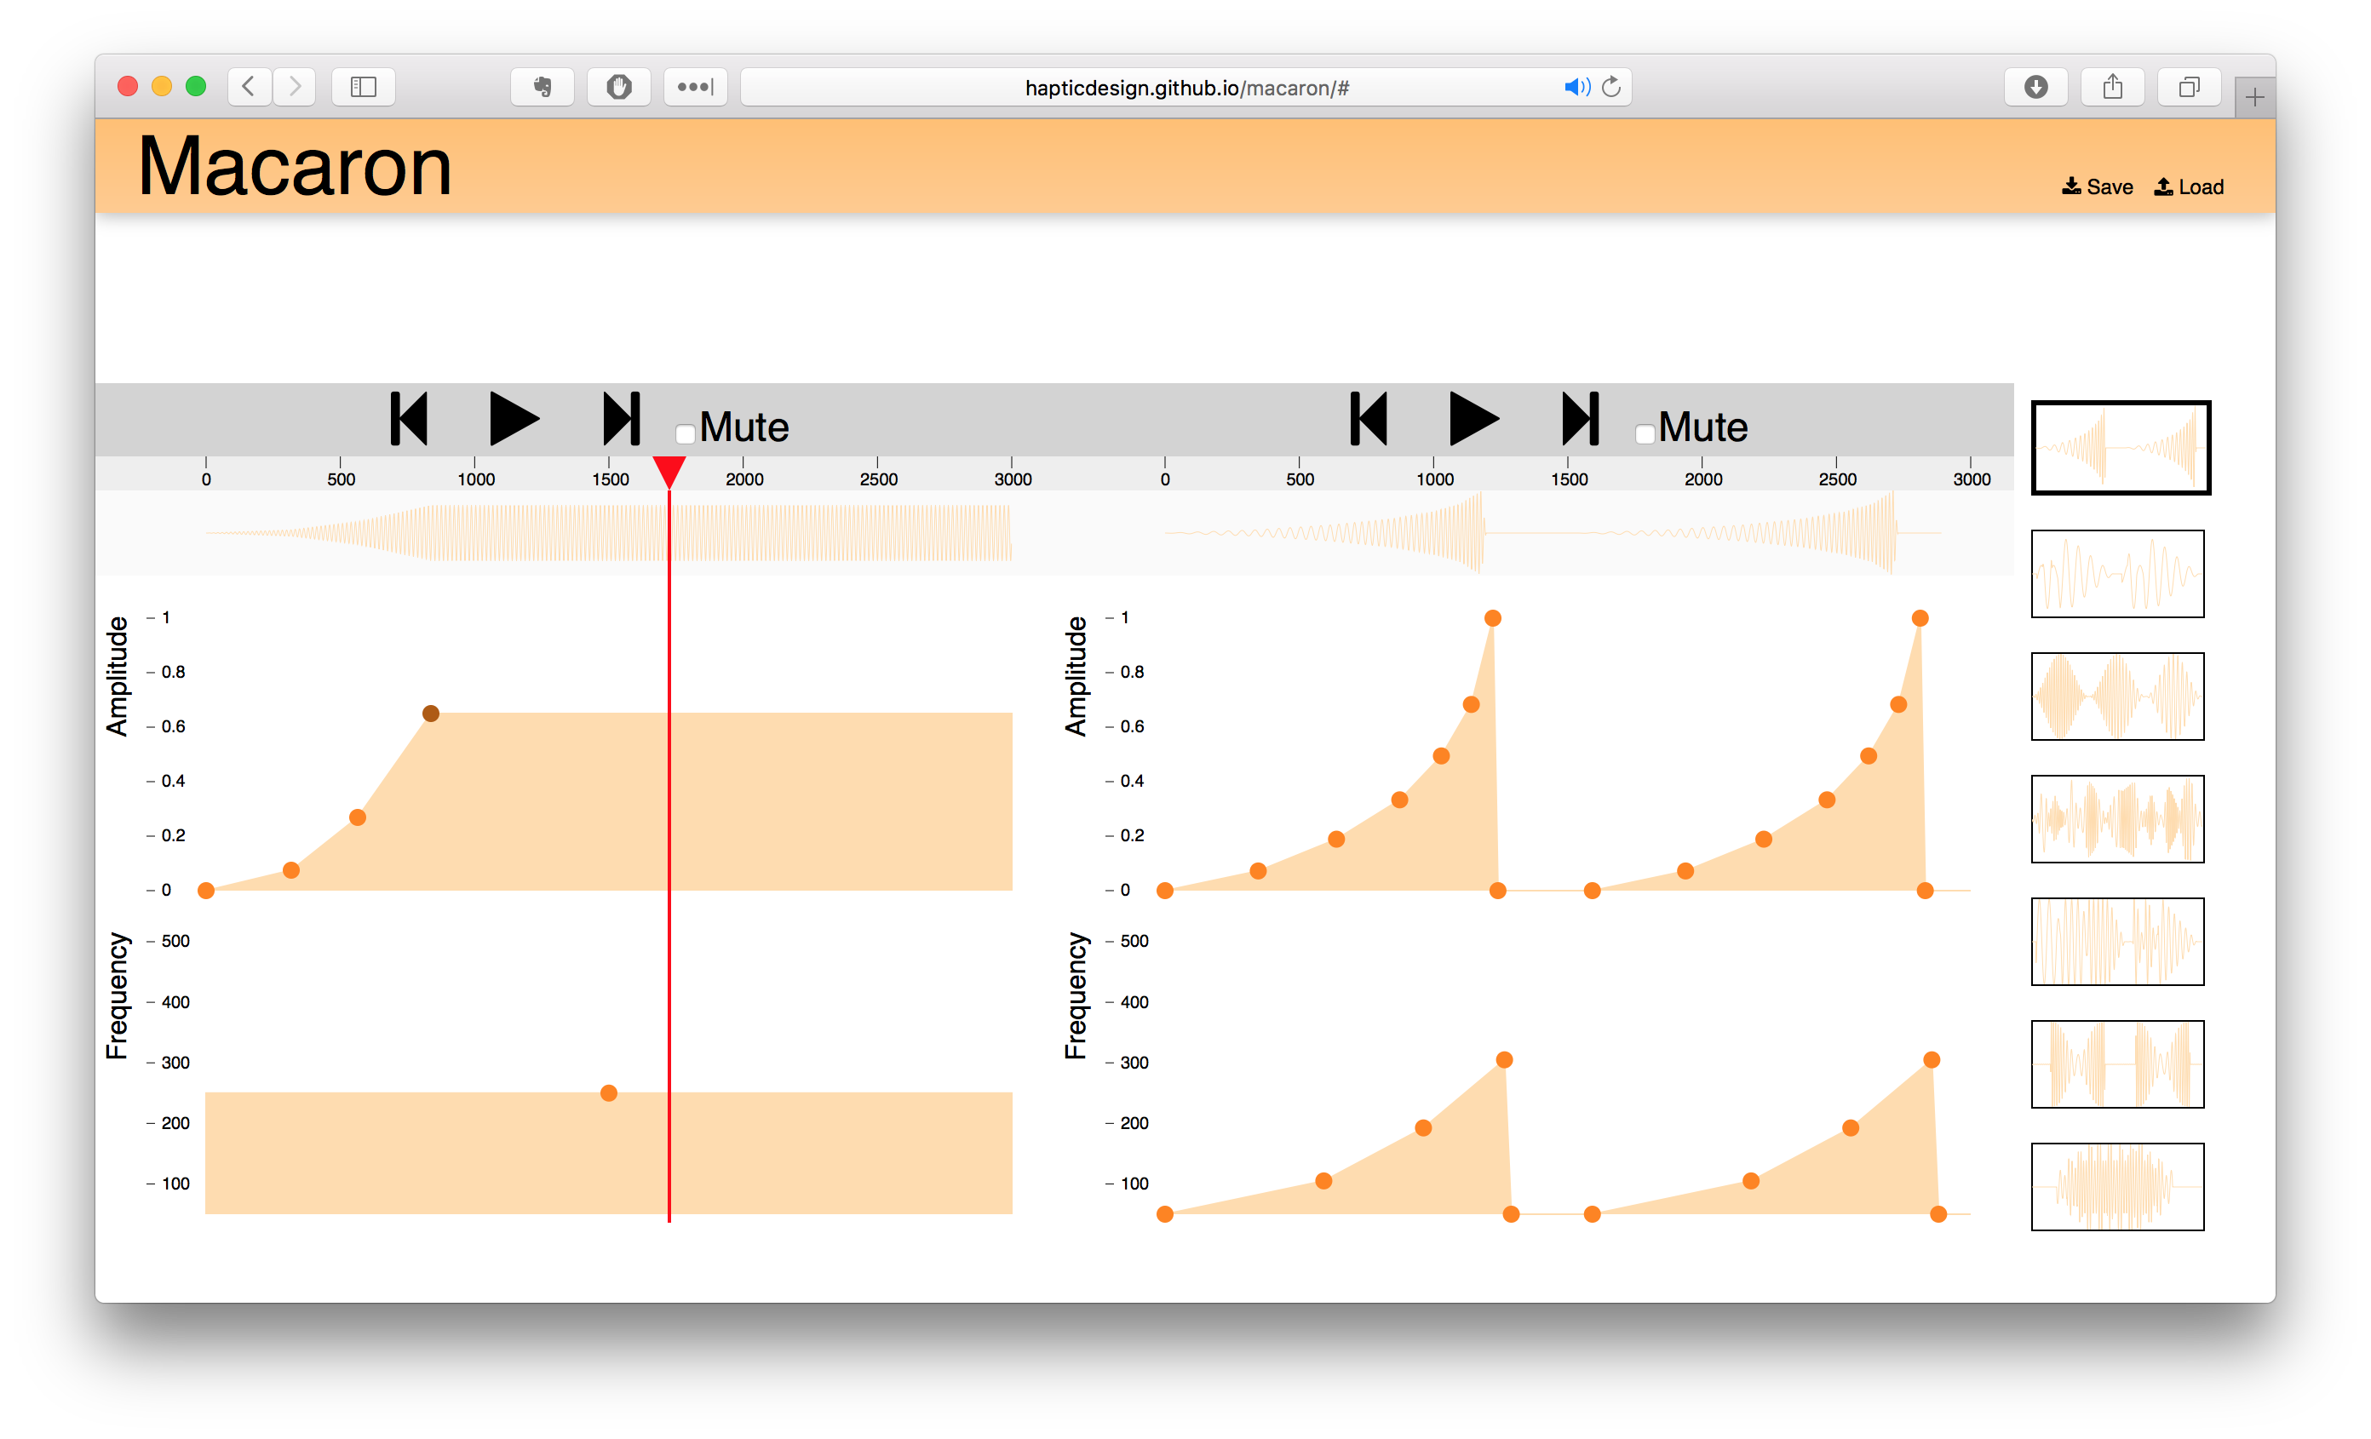The image size is (2371, 1439).
Task: Go forward in Safari
Action: coord(295,87)
